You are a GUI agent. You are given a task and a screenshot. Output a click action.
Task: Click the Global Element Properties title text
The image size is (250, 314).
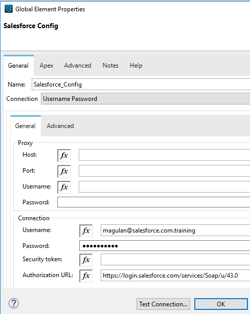[50, 9]
